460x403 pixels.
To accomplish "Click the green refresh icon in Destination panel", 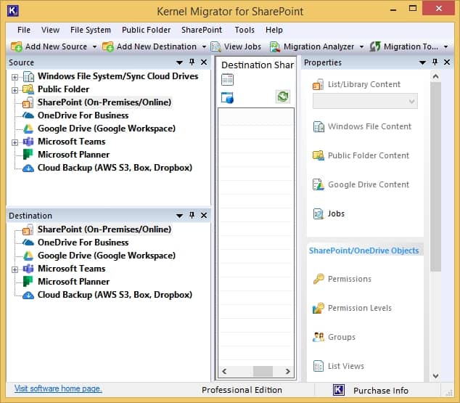I will pos(283,97).
